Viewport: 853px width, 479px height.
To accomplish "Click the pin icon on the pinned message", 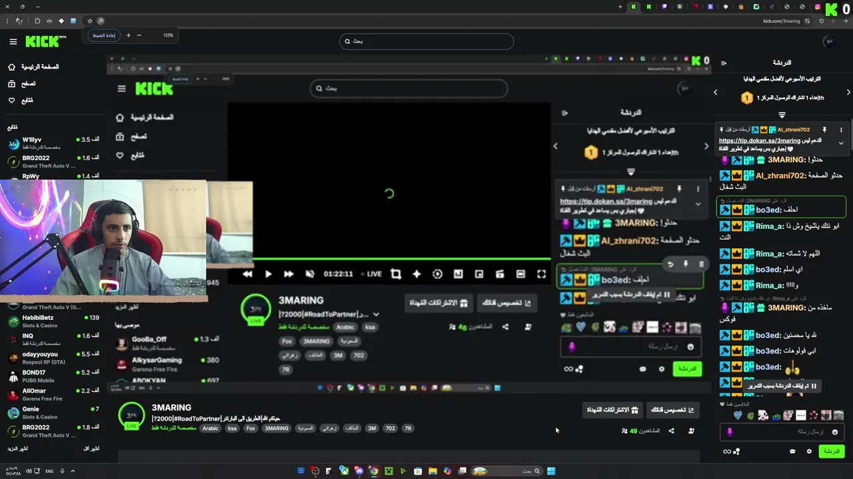I will [824, 130].
